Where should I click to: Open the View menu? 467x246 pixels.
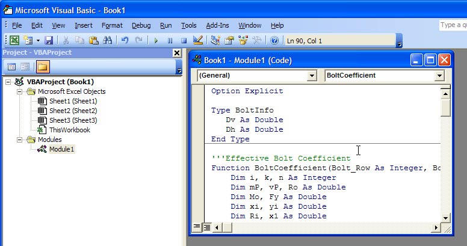[x=58, y=26]
